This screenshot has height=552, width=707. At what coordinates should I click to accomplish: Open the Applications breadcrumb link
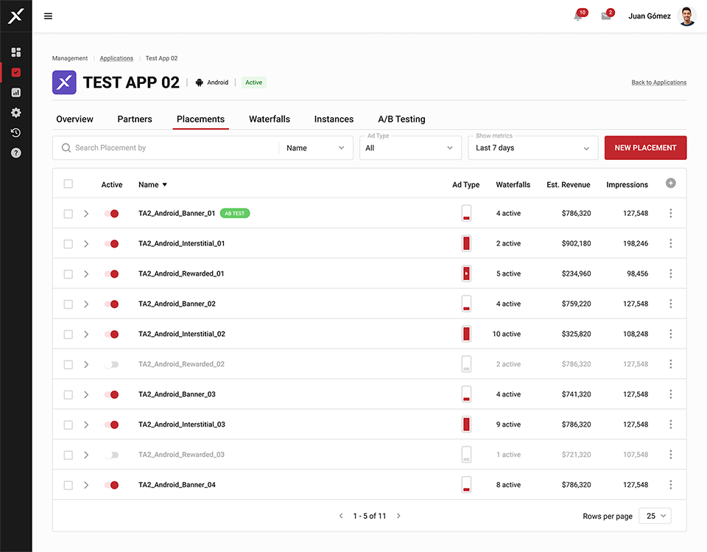(116, 58)
